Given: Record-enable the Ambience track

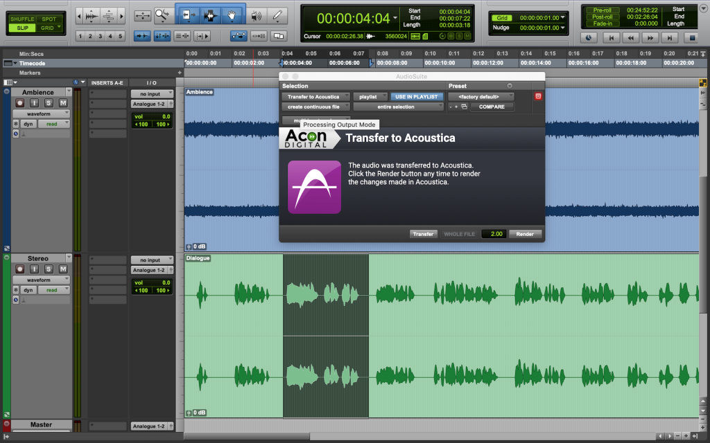Looking at the screenshot, I should (x=19, y=103).
